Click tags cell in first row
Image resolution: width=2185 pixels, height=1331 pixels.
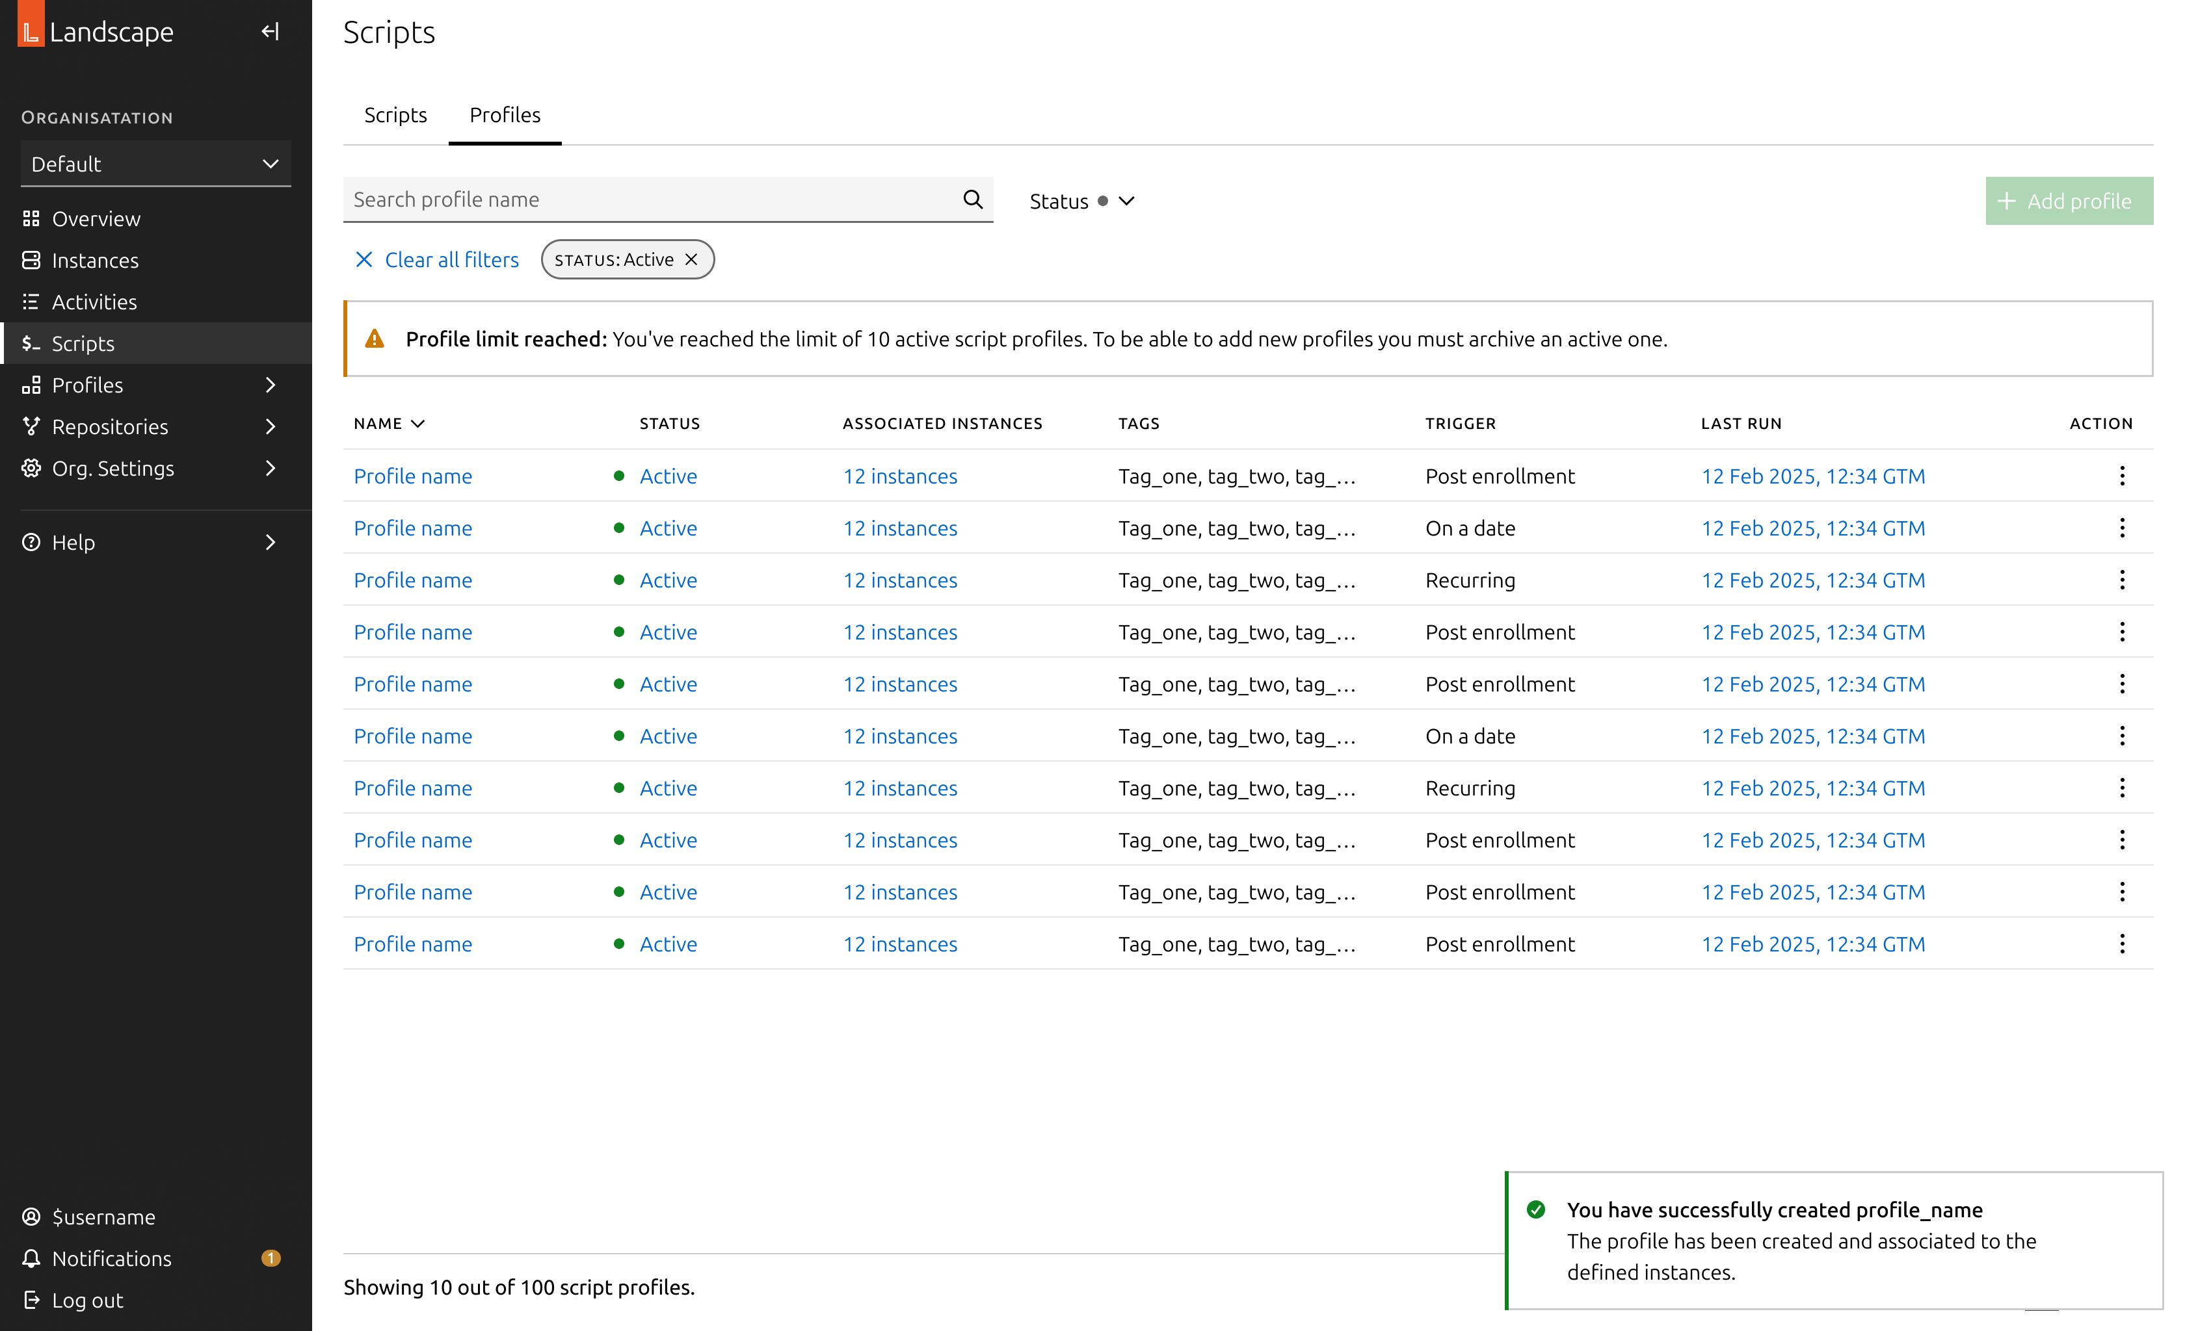point(1236,476)
